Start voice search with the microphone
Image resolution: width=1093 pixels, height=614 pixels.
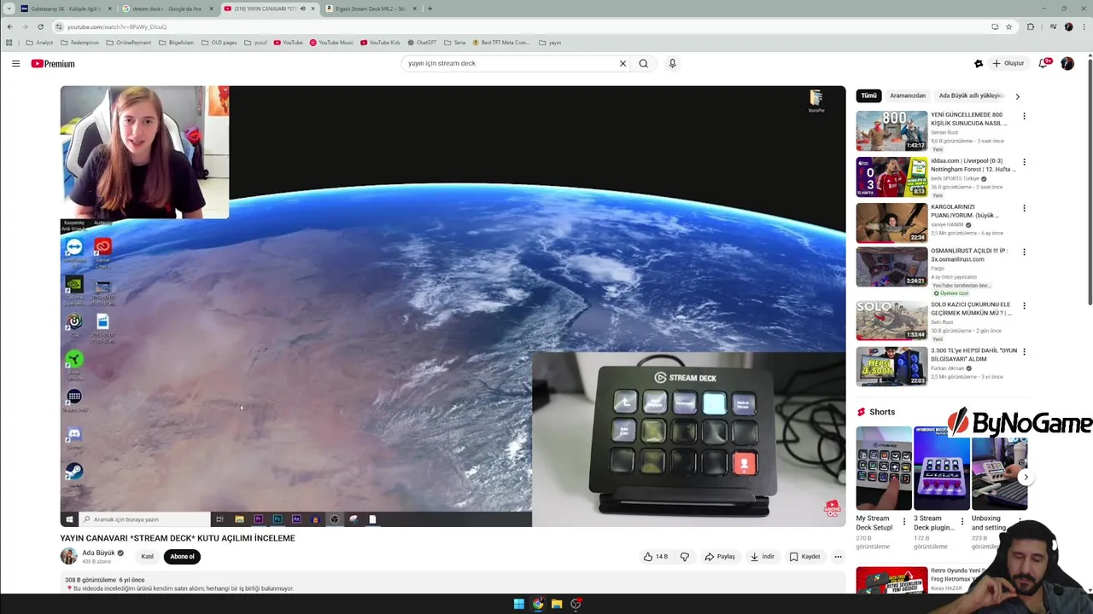(x=672, y=63)
